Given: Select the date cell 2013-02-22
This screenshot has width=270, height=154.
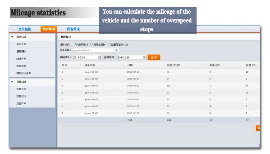Looking at the screenshot, I should pyautogui.click(x=133, y=86).
